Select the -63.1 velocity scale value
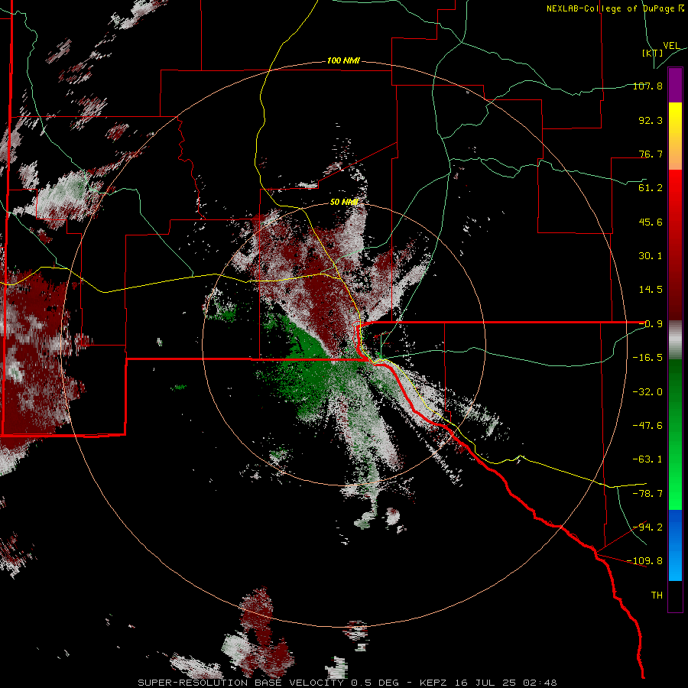The image size is (688, 688). pyautogui.click(x=647, y=459)
